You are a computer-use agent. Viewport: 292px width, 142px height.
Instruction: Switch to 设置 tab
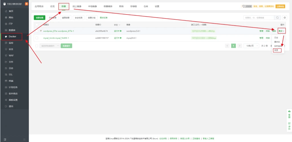[x=157, y=6]
